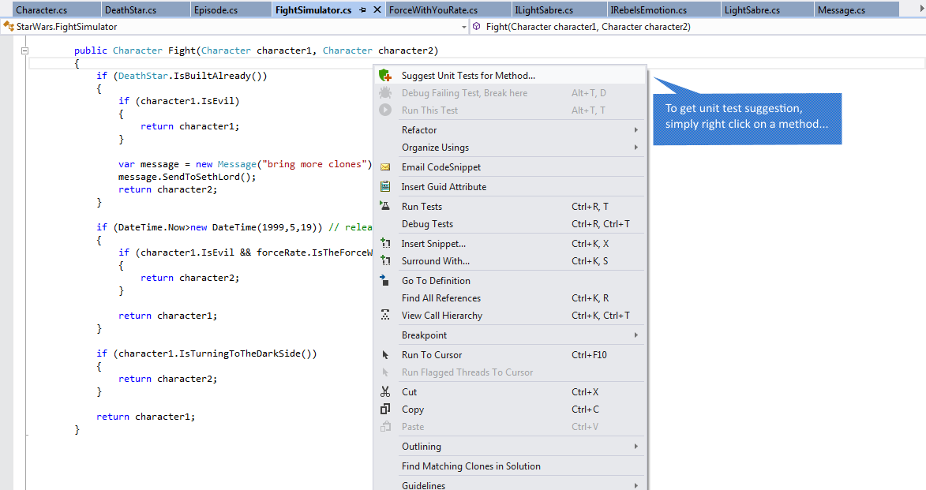Click the Copy icon in the menu
This screenshot has width=926, height=490.
tap(385, 409)
